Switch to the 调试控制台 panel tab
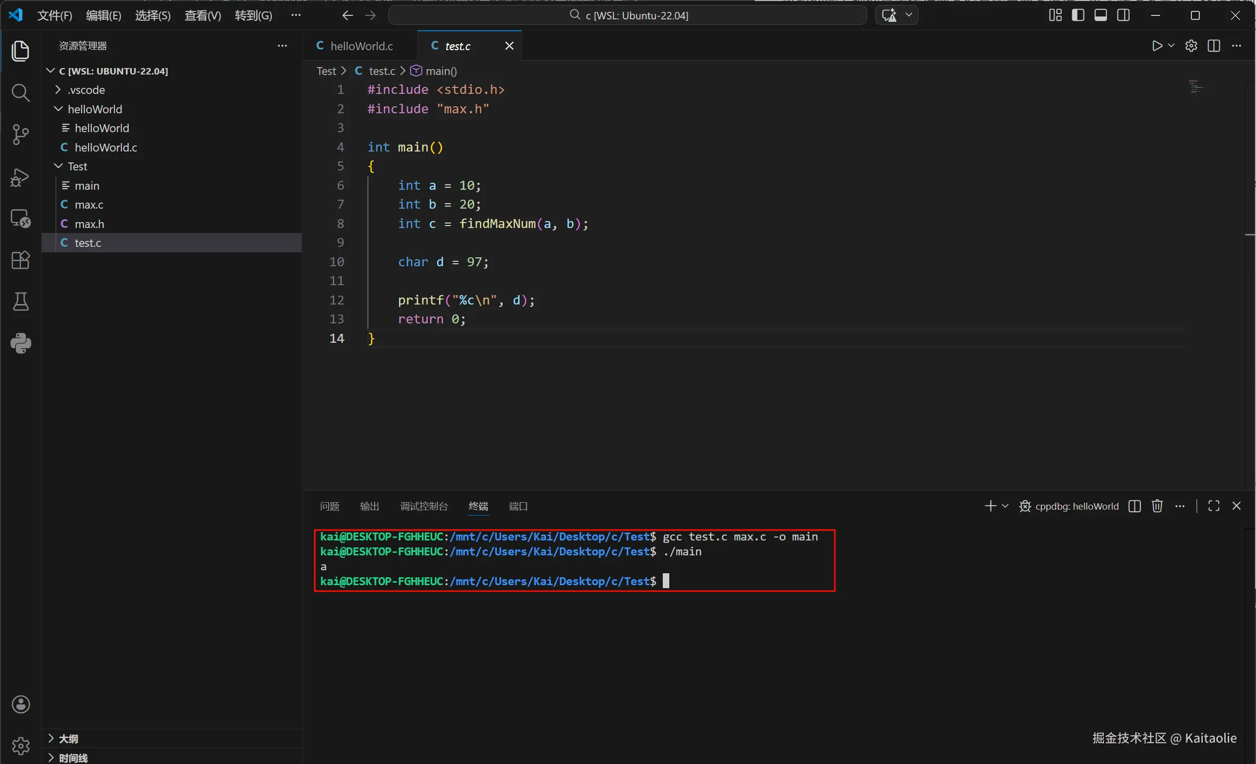1256x764 pixels. point(424,506)
